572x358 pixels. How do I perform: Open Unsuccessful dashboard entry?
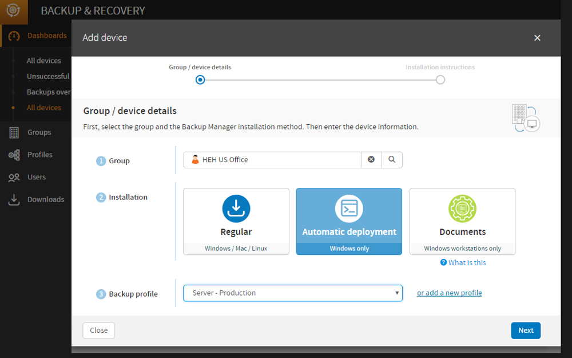pyautogui.click(x=48, y=76)
